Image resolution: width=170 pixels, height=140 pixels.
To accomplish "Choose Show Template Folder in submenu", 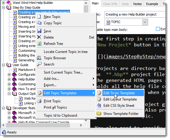I will click(120, 113).
